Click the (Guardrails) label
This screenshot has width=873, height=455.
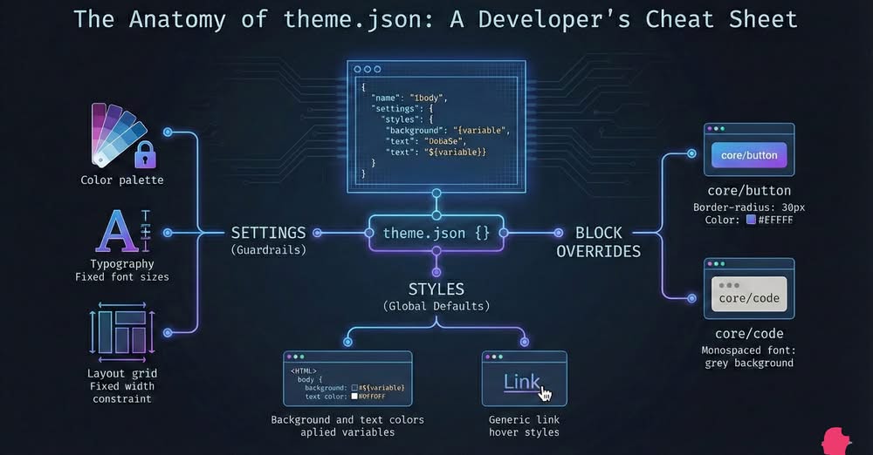[x=268, y=250]
